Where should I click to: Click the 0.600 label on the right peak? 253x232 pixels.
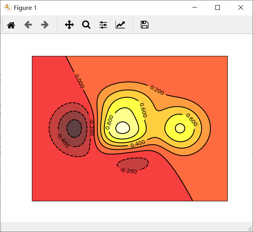[192, 120]
